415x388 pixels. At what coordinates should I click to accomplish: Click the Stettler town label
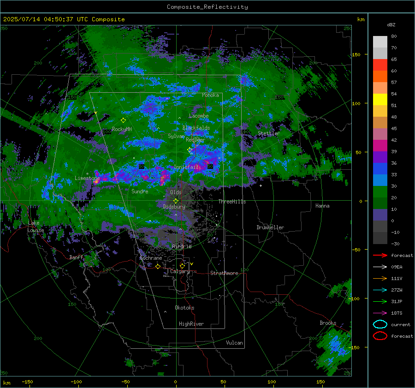(x=269, y=133)
